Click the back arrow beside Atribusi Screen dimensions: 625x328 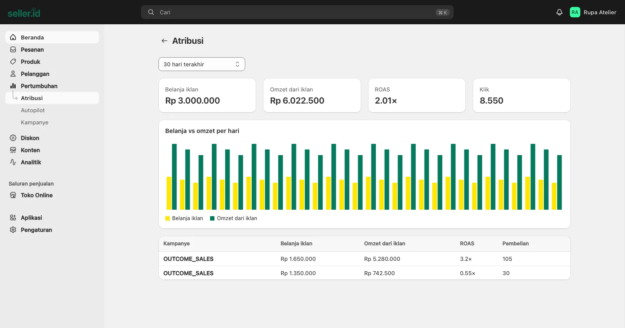[164, 41]
